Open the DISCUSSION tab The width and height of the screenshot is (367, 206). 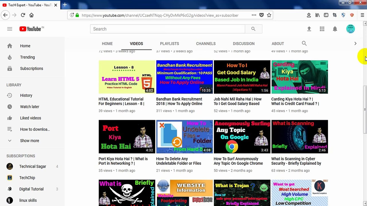pyautogui.click(x=244, y=43)
